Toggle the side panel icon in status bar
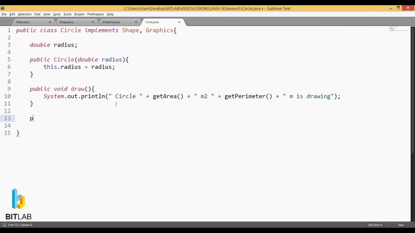415x233 pixels. click(5, 225)
